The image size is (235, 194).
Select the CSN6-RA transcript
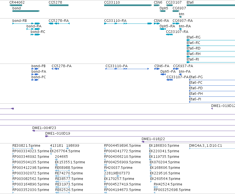(157, 23)
